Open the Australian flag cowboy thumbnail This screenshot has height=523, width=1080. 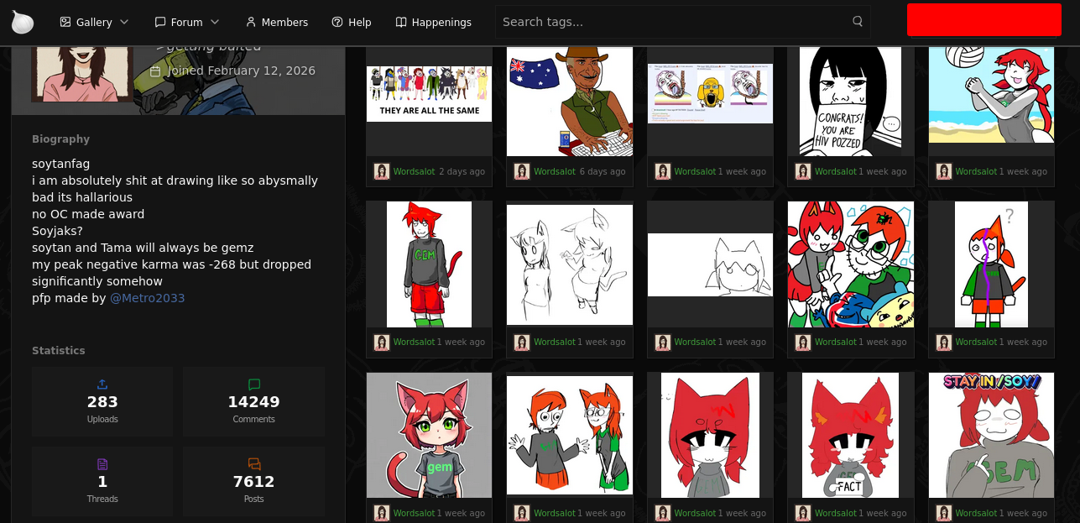point(570,102)
